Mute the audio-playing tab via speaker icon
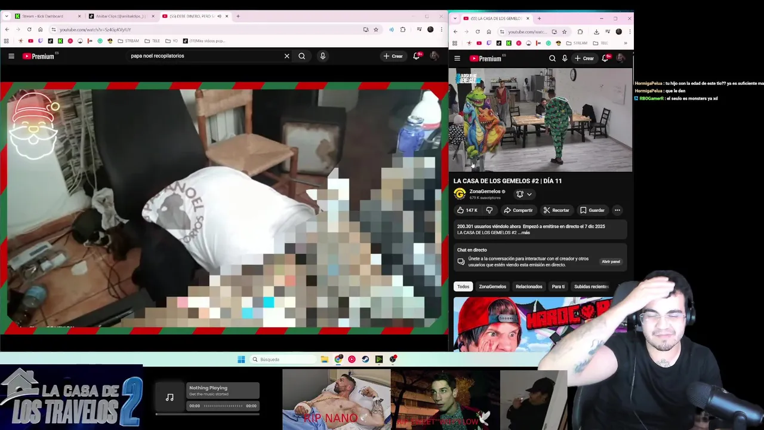Image resolution: width=764 pixels, height=430 pixels. coord(219,16)
